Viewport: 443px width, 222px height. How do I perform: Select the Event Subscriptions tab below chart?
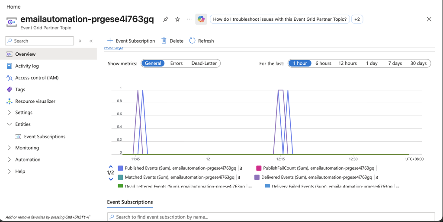click(130, 202)
